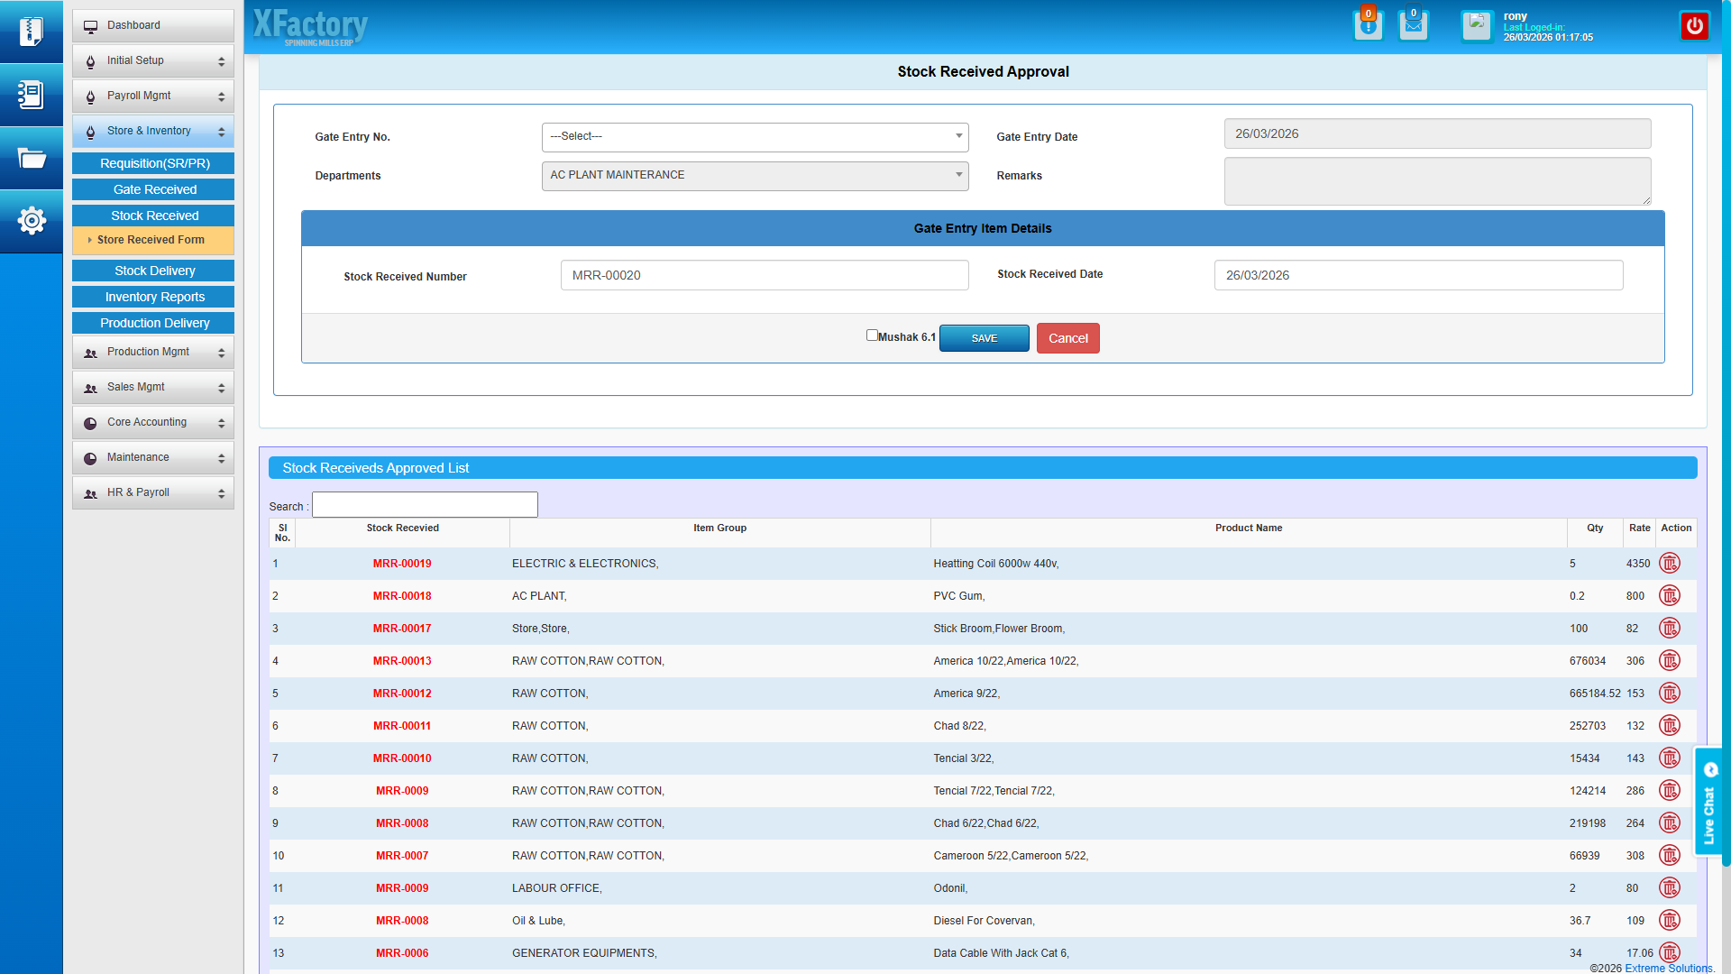
Task: Click the red power logout icon
Action: point(1694,25)
